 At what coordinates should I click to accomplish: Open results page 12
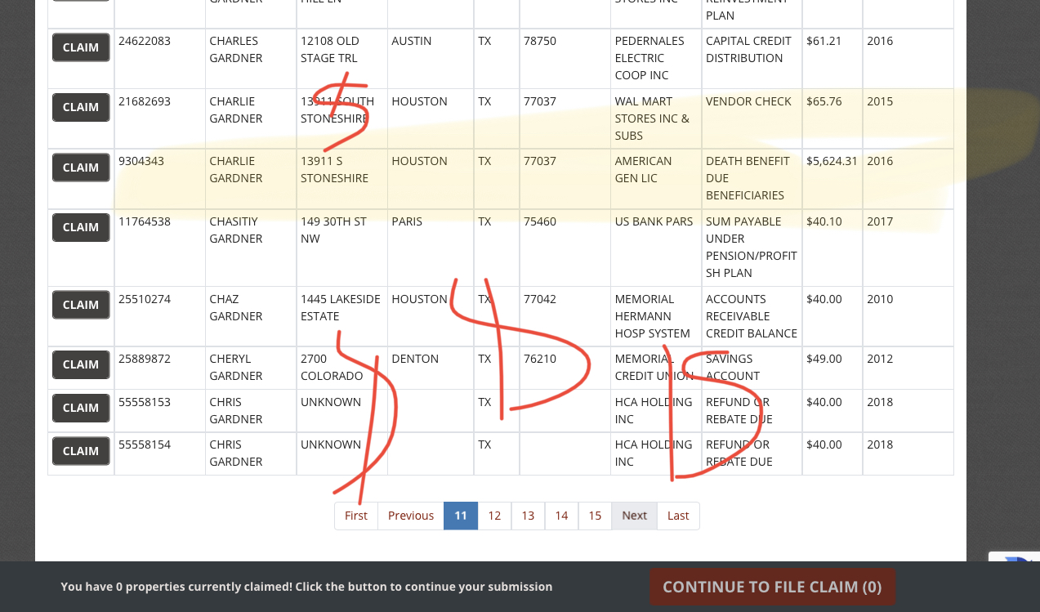pos(494,516)
